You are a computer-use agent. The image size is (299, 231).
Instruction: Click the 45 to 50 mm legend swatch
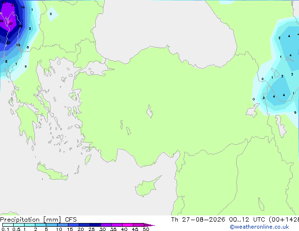[139, 225]
